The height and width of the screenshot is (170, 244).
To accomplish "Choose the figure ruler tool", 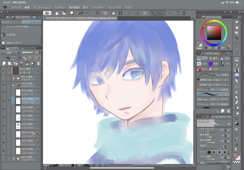I will (237, 129).
